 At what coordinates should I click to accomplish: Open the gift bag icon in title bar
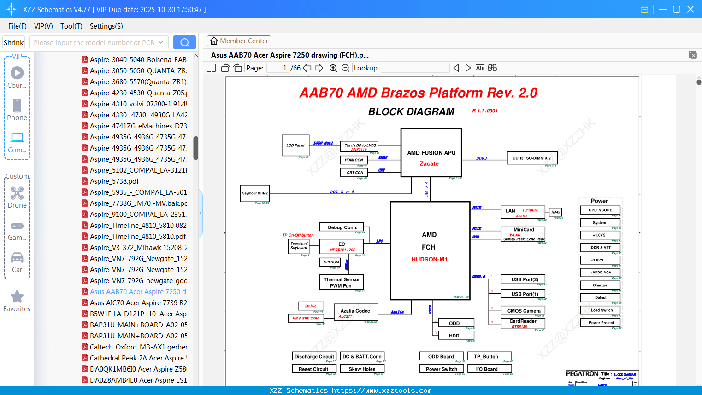[644, 9]
